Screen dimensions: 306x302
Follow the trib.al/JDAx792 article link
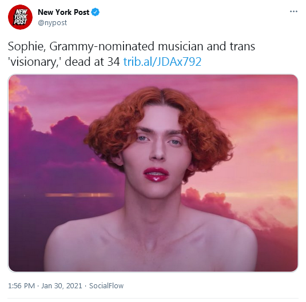(x=162, y=62)
